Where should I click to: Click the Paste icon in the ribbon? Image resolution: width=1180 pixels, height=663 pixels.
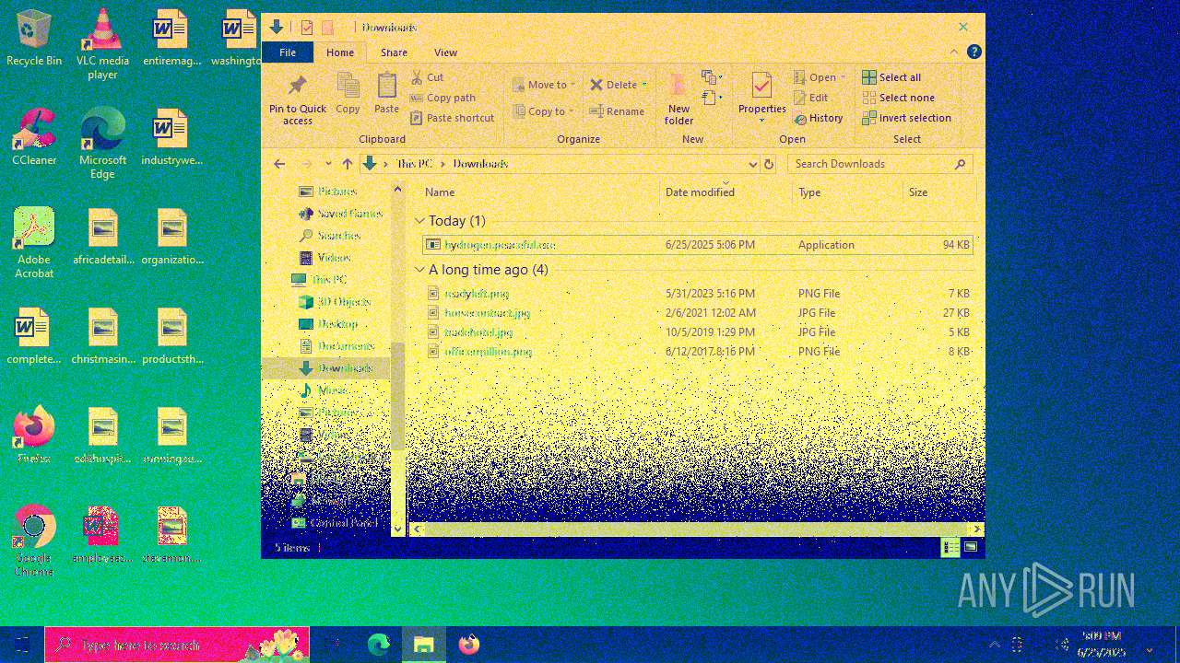[386, 93]
